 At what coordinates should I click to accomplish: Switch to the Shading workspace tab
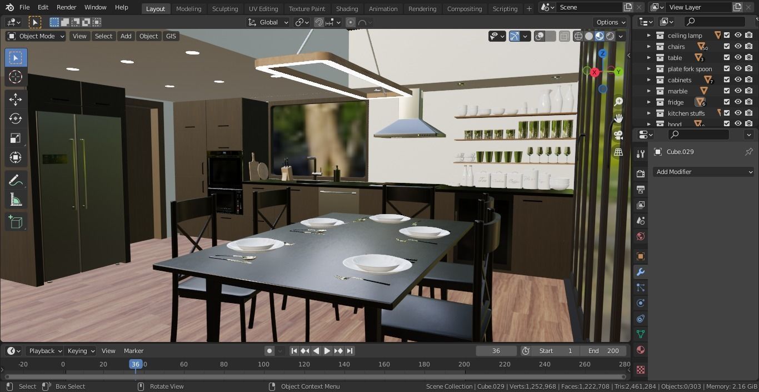(x=347, y=8)
